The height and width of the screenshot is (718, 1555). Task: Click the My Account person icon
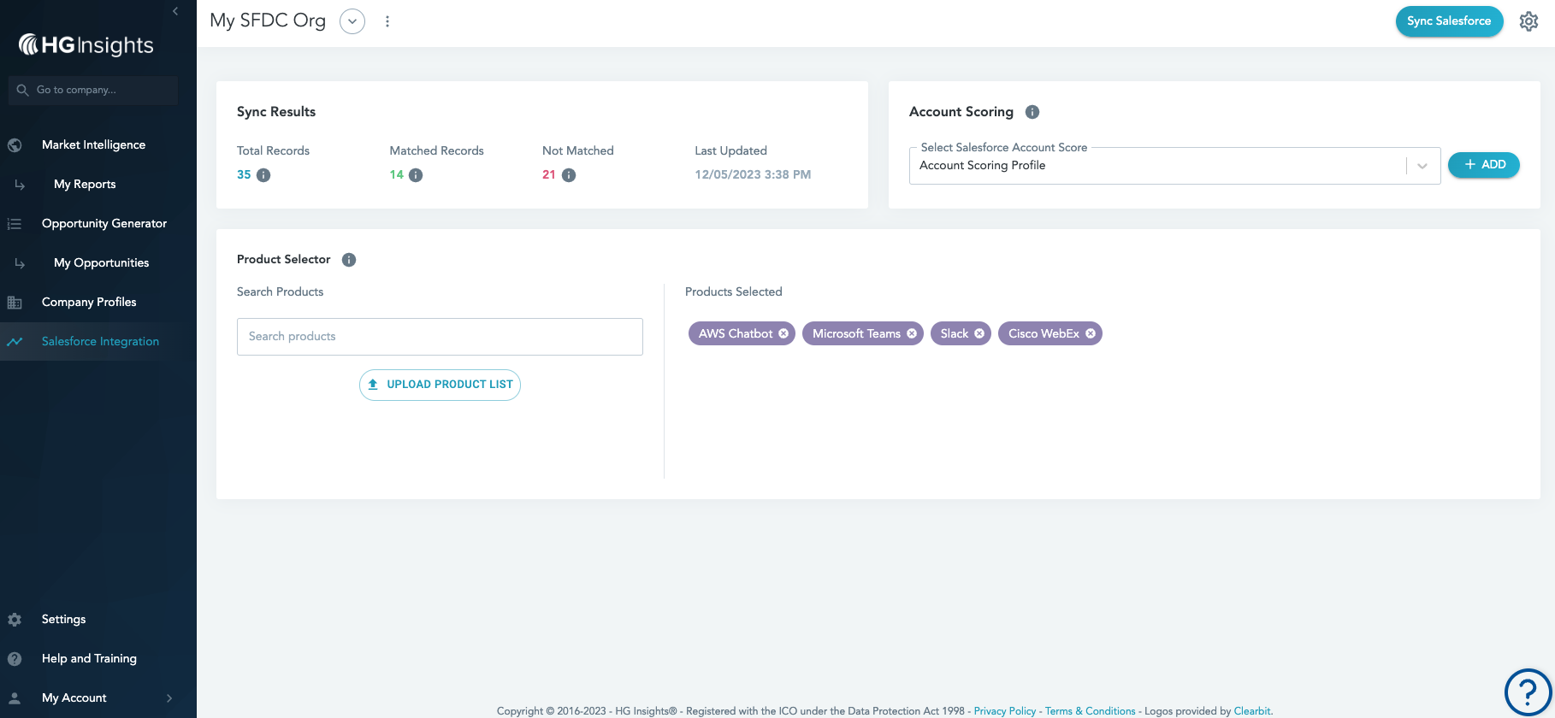15,698
